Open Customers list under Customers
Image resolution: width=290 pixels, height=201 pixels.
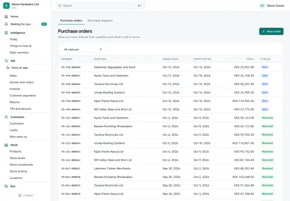pyautogui.click(x=17, y=124)
